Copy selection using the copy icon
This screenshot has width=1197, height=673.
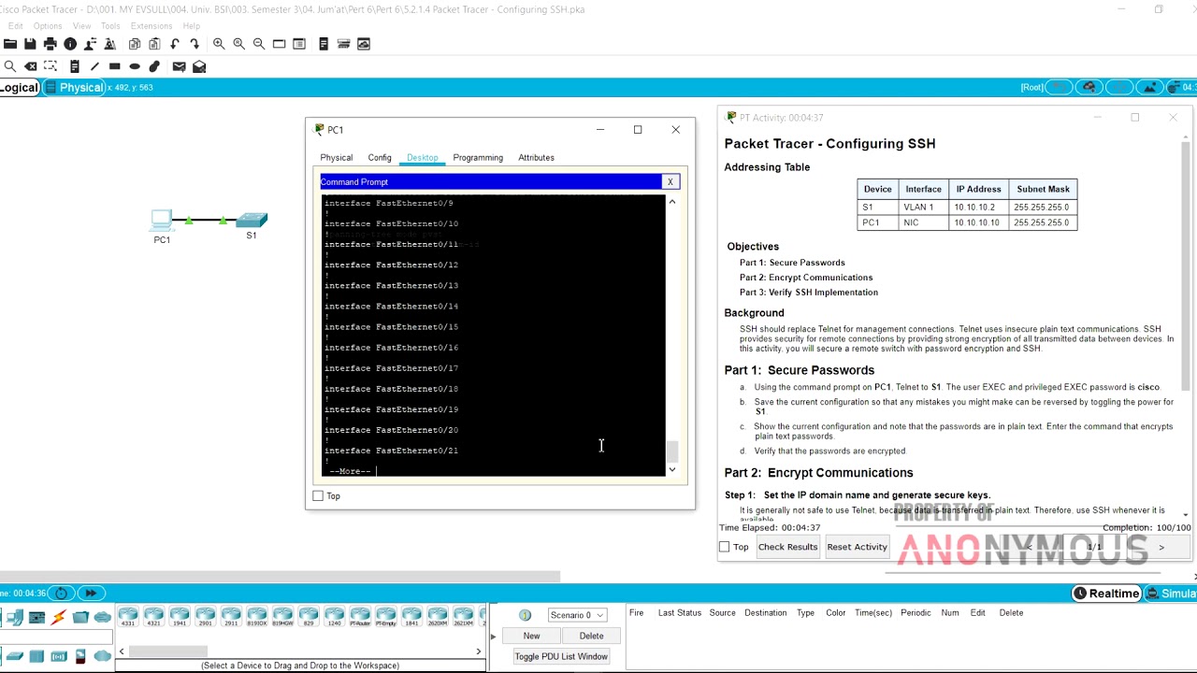pos(135,44)
